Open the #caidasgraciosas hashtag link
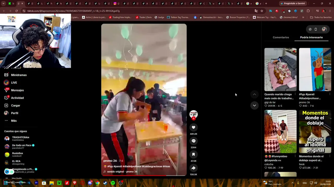 152,166
